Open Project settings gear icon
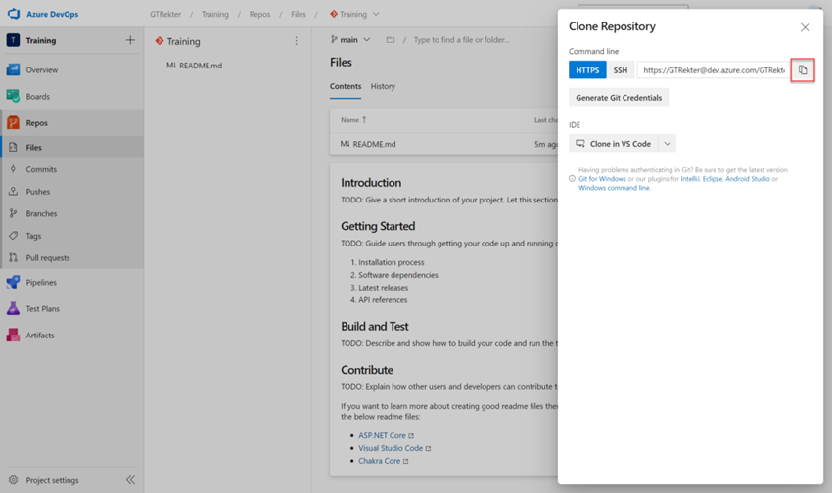This screenshot has height=493, width=832. click(14, 480)
